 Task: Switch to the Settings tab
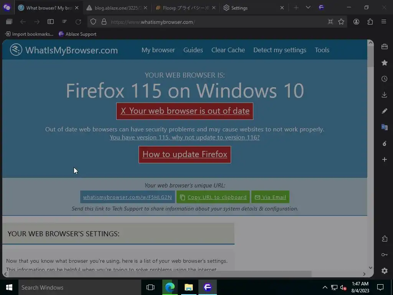click(254, 8)
